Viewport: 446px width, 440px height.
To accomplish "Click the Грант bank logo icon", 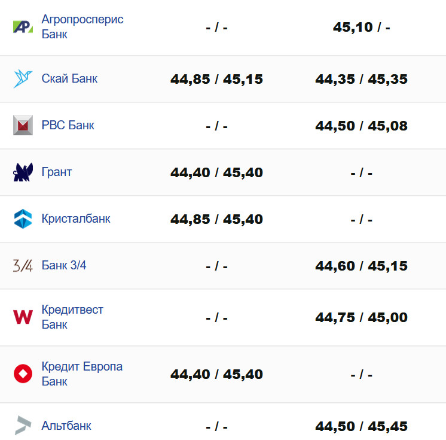I will [23, 172].
